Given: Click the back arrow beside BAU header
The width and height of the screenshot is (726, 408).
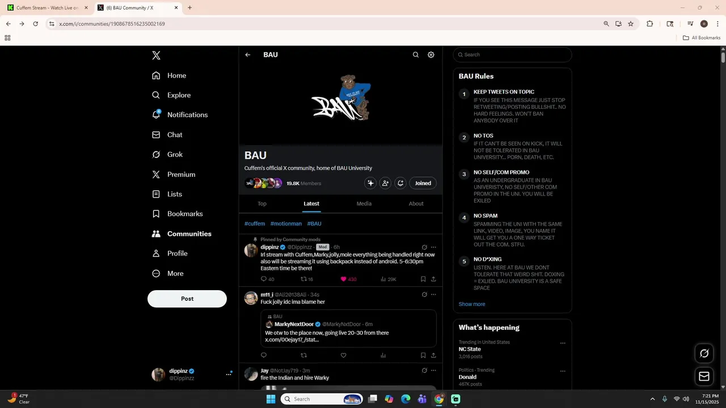Looking at the screenshot, I should tap(248, 55).
